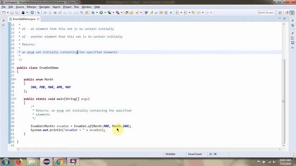Click the Writable status entry
The width and height of the screenshot is (296, 166).
[170, 154]
